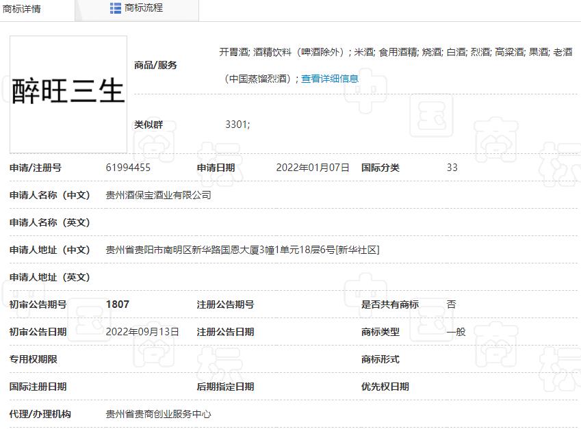Click the list icon beside 商标流程
Viewport: 581px width, 429px height.
click(x=116, y=8)
